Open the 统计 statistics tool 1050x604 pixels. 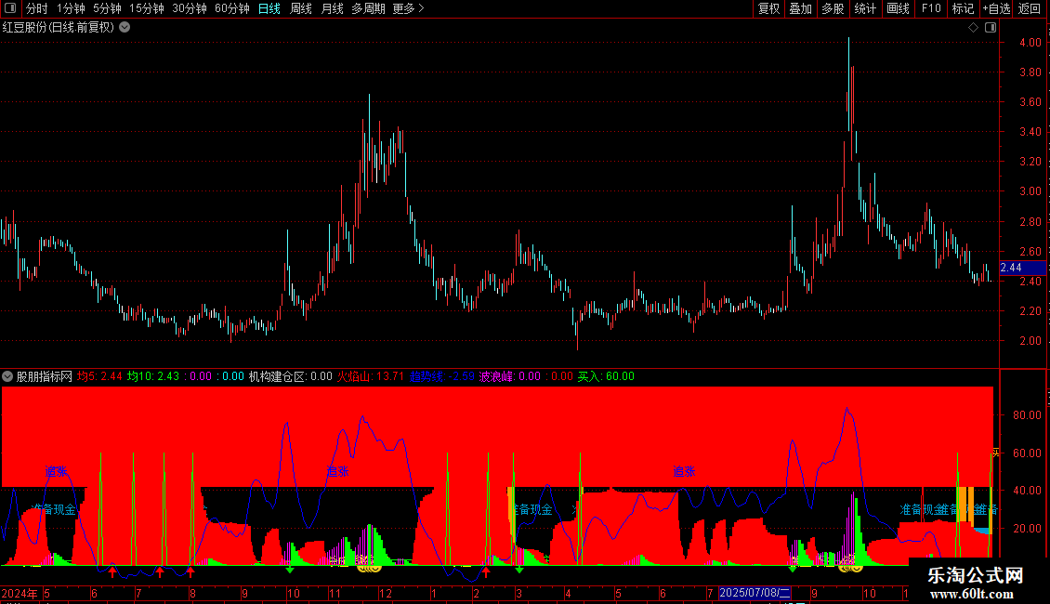(865, 8)
